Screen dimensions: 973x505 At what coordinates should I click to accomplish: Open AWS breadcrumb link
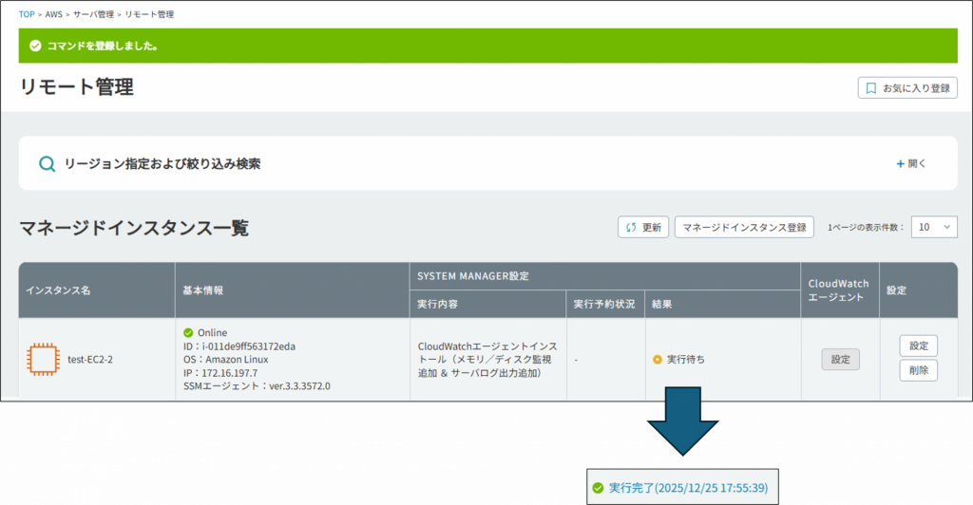pos(55,14)
